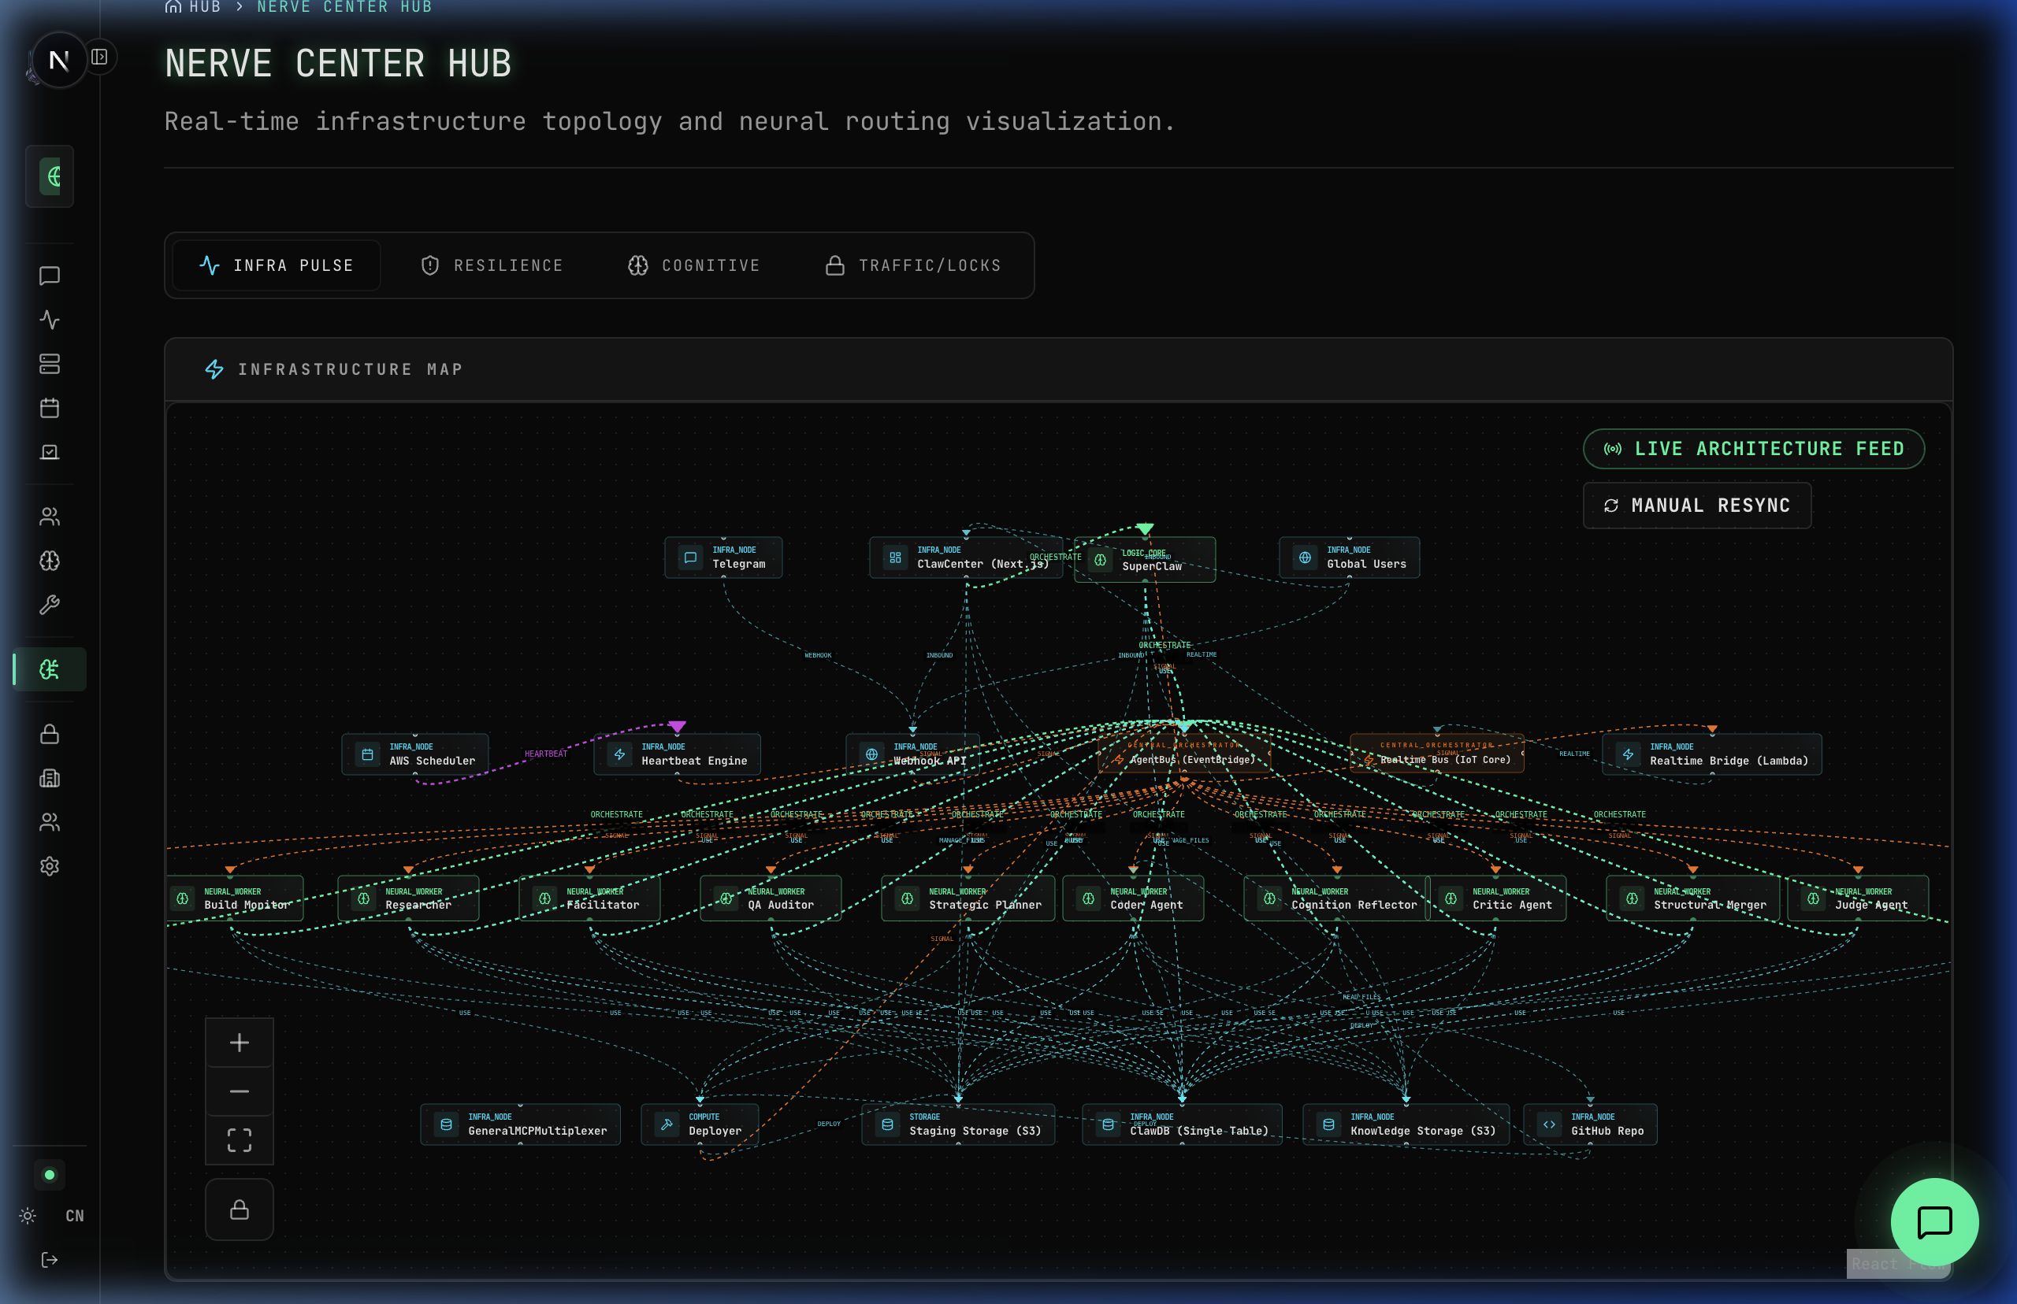
Task: Click the Hub breadcrumb link
Action: click(x=193, y=8)
